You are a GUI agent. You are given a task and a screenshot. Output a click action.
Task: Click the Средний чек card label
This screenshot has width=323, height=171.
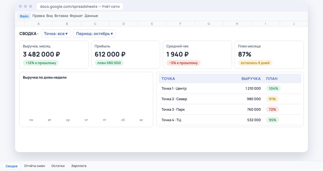coord(177,46)
